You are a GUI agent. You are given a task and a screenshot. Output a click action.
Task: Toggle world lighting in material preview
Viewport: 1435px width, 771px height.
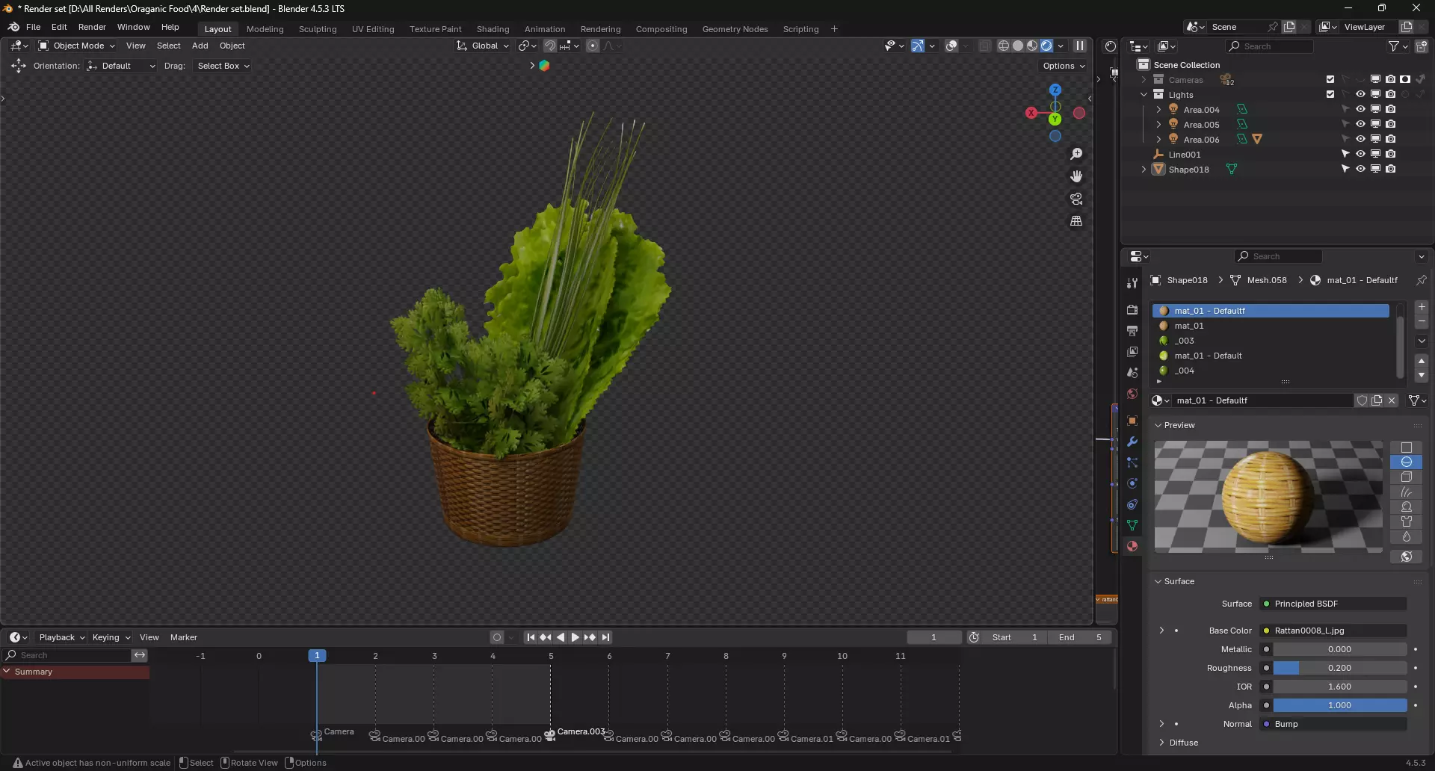point(1406,557)
